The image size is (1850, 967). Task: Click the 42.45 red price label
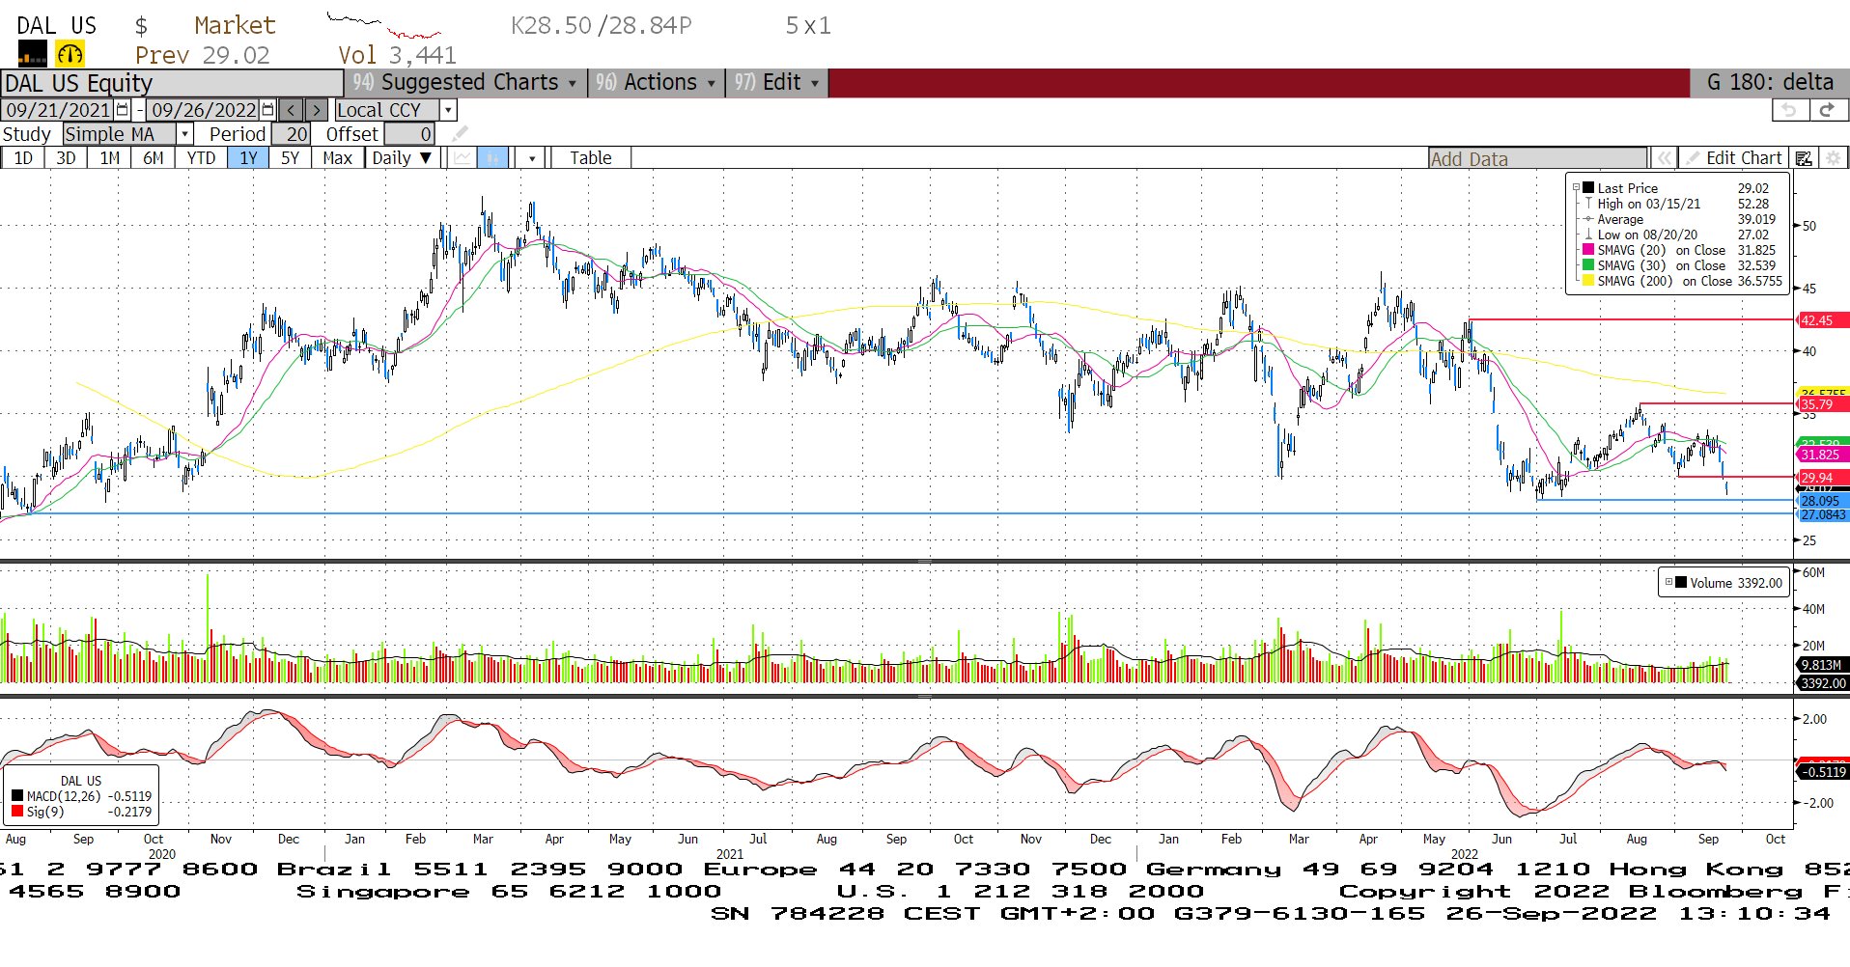point(1821,320)
